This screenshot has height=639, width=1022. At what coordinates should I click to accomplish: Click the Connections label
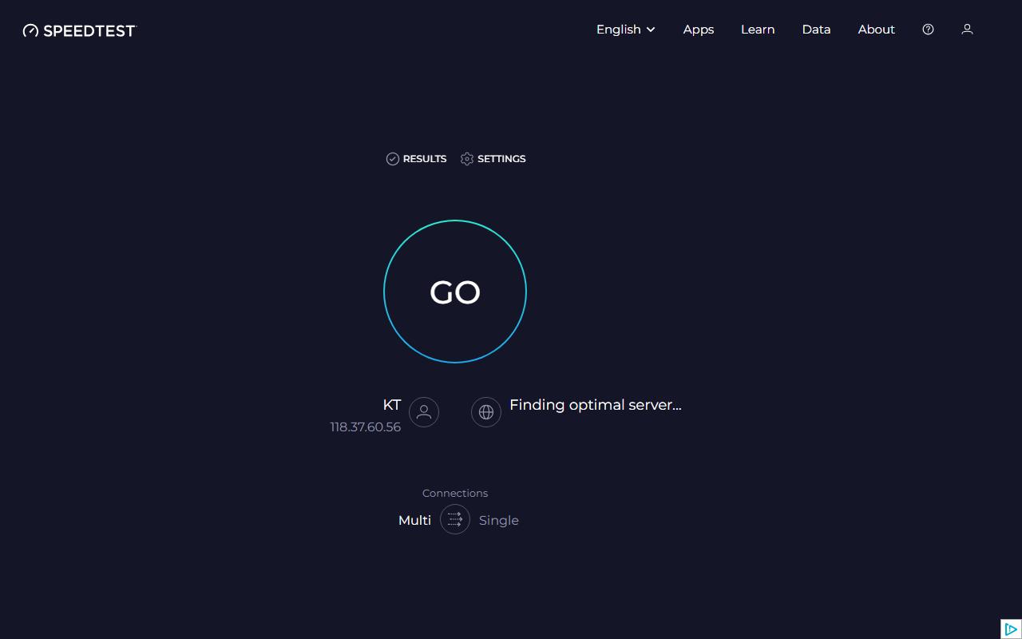click(x=455, y=493)
